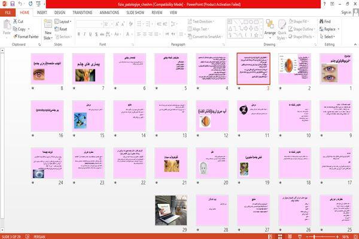Open the Text Direction dropdown
The width and height of the screenshot is (359, 239).
pos(201,22)
